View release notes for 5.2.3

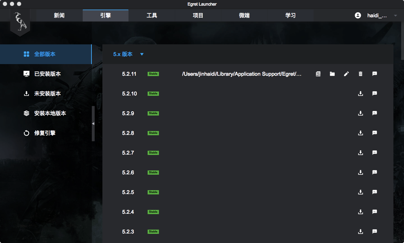pyautogui.click(x=375, y=232)
